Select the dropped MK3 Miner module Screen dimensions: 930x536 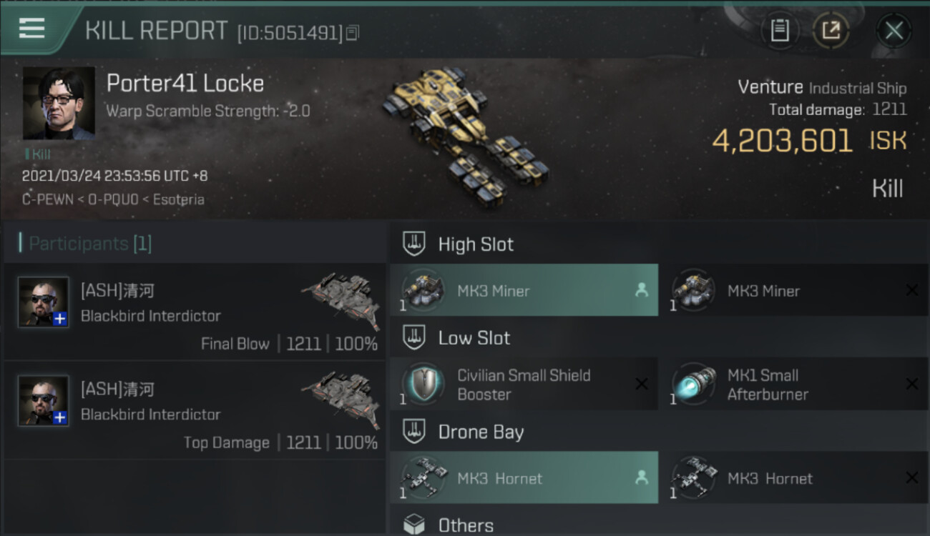coord(524,290)
